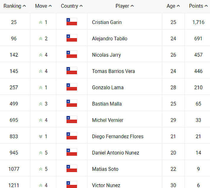Click the flag icon in Alejandro Tabilo's row
This screenshot has height=188, width=210.
72,38
